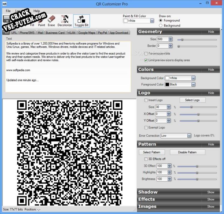The image size is (224, 214).
Task: Uncheck Limit preview size to display area
Action: tap(146, 60)
